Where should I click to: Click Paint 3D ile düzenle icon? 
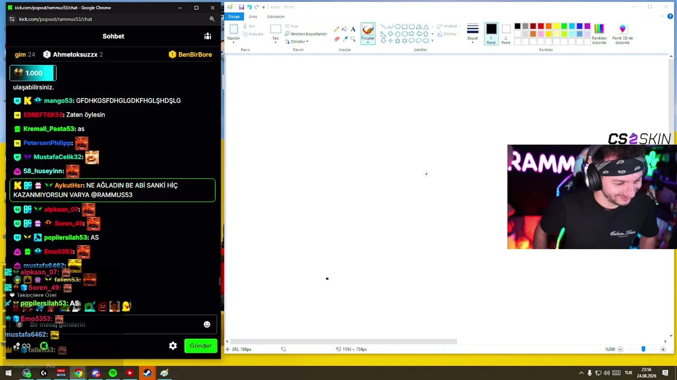[623, 28]
